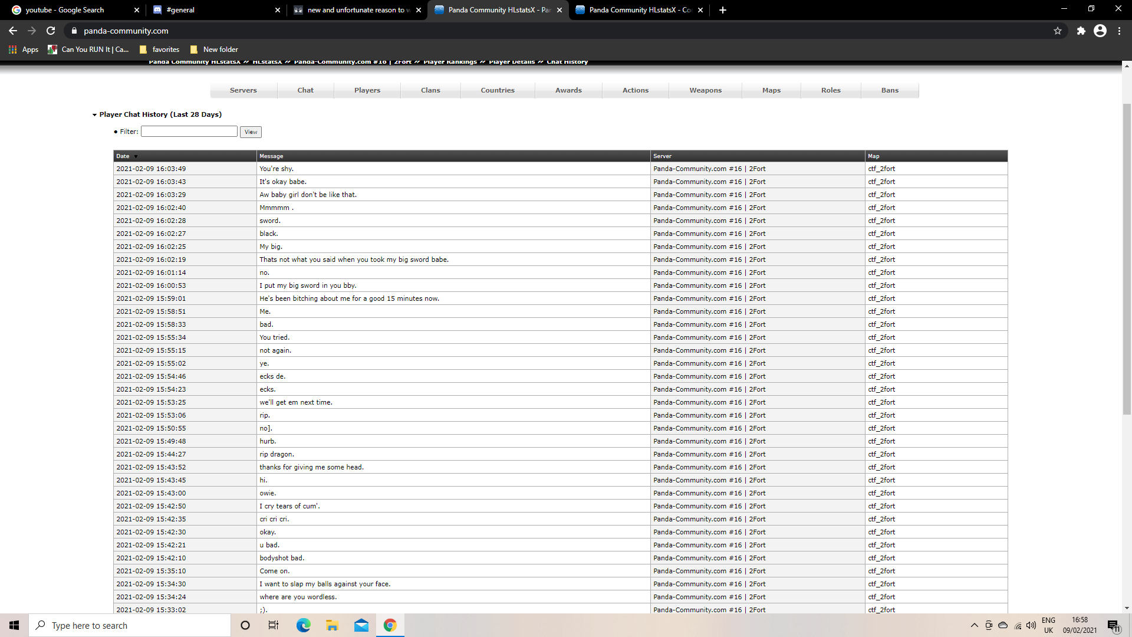Screen dimensions: 1132x637
Task: Open the Mail app in the taskbar
Action: point(361,625)
